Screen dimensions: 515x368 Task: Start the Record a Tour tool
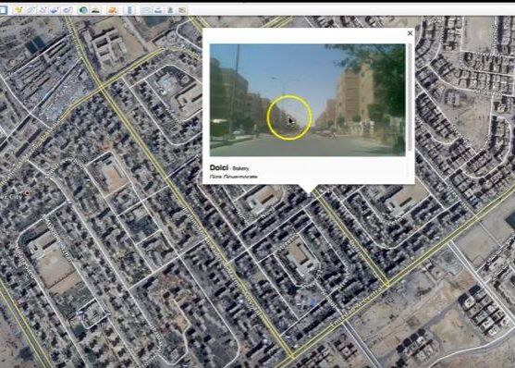pyautogui.click(x=67, y=10)
